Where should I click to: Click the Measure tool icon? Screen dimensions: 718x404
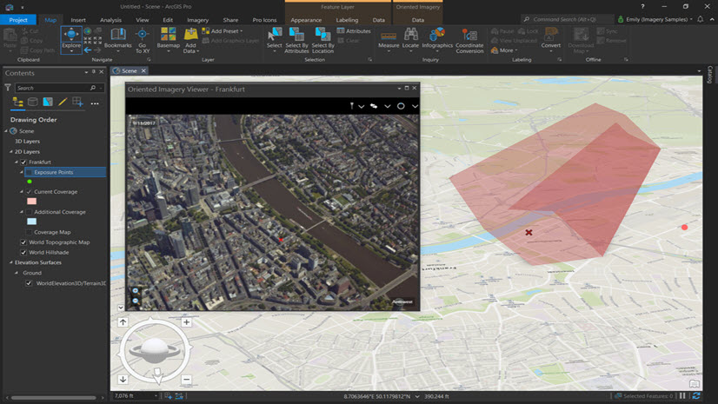[x=389, y=35]
